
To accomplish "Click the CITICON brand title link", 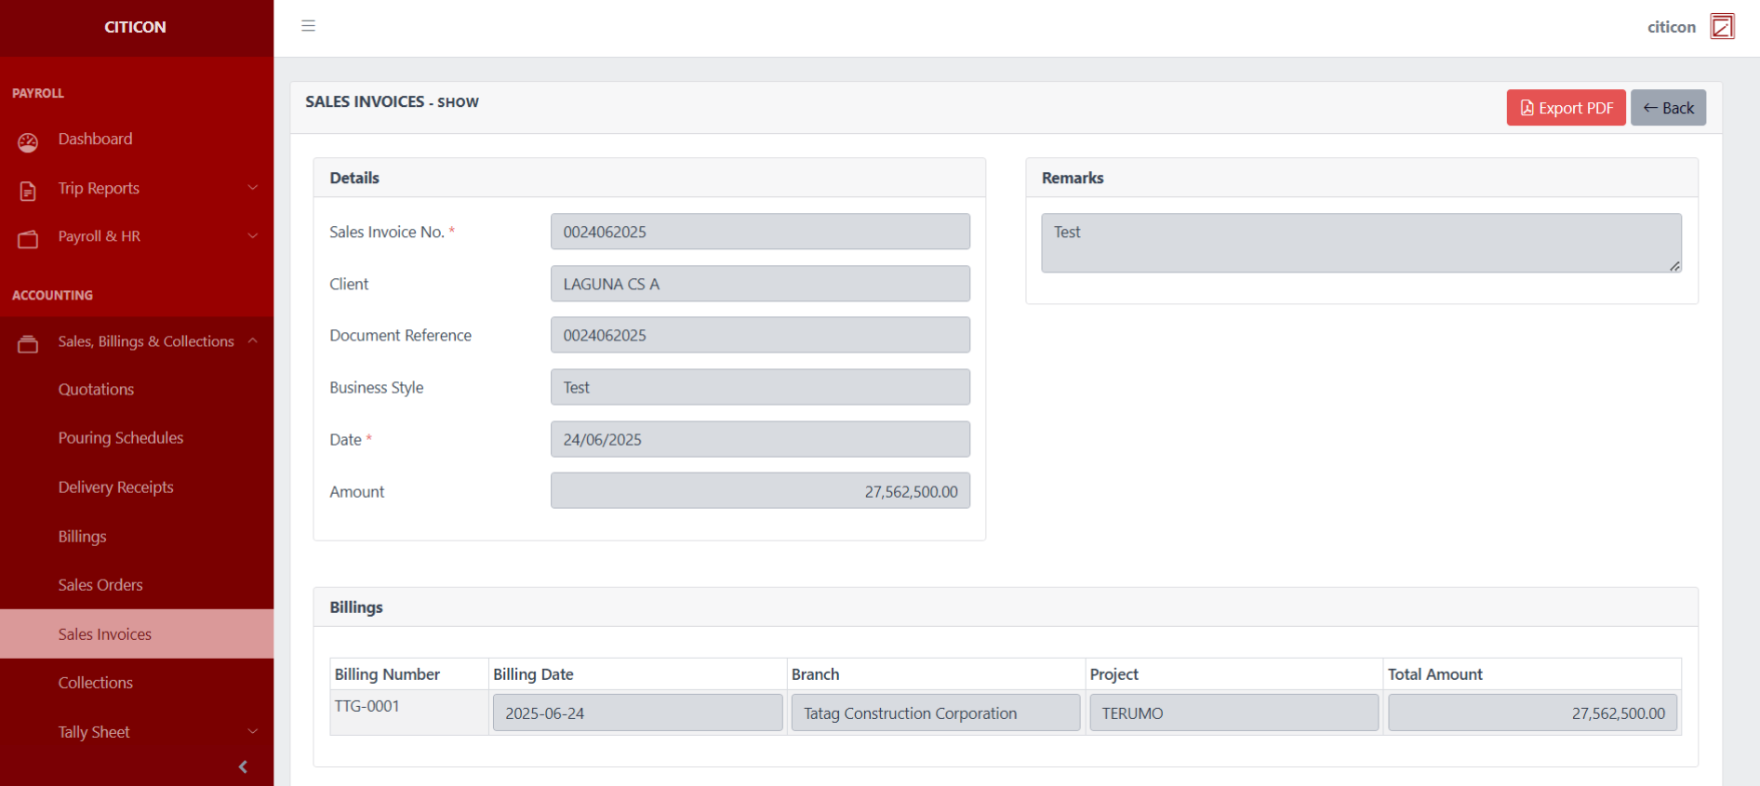I will click(135, 27).
